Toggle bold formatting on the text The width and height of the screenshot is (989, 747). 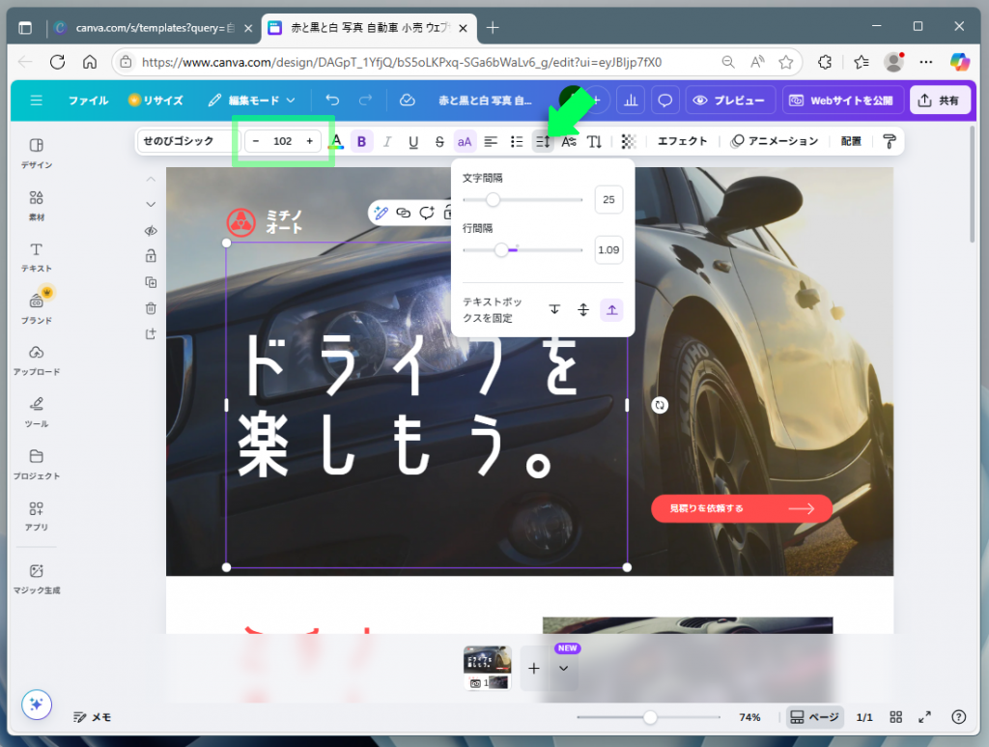pyautogui.click(x=361, y=141)
